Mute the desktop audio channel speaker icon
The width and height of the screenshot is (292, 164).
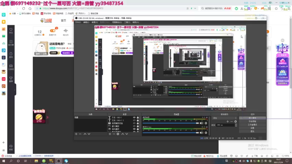coord(201,123)
